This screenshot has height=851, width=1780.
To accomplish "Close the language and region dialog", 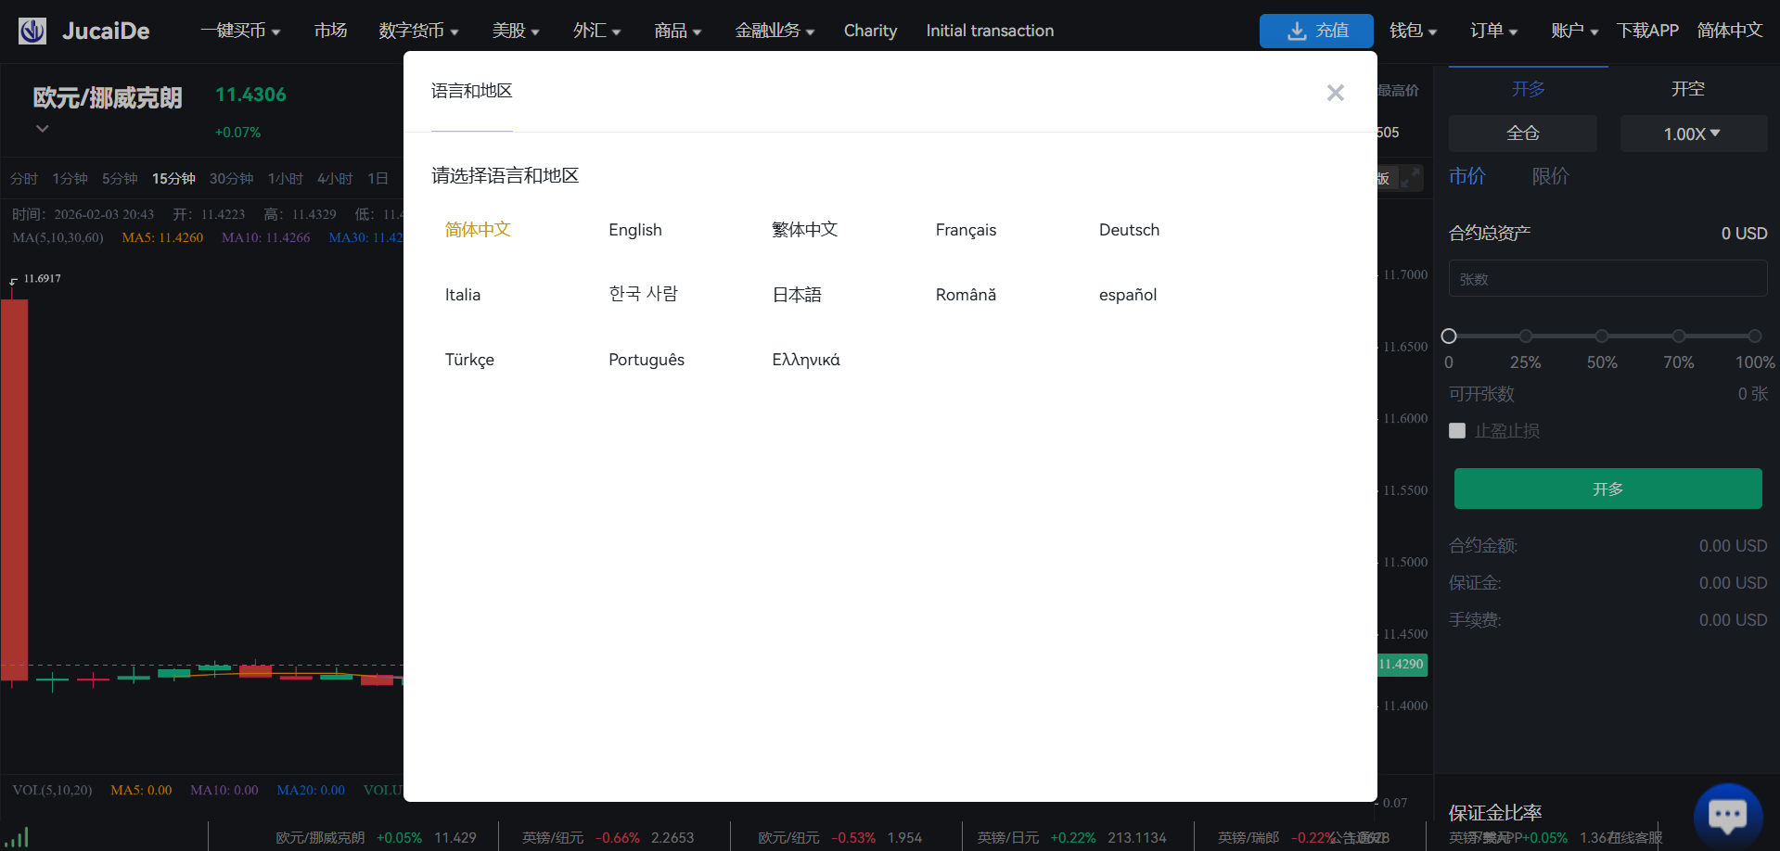I will [1335, 93].
